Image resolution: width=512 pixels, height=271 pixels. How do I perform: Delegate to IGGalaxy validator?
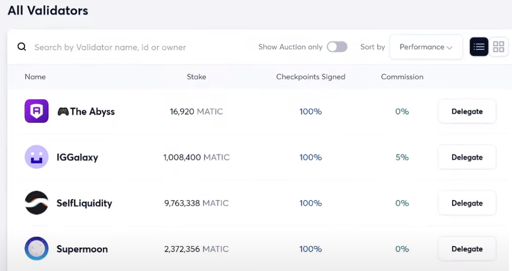click(467, 157)
